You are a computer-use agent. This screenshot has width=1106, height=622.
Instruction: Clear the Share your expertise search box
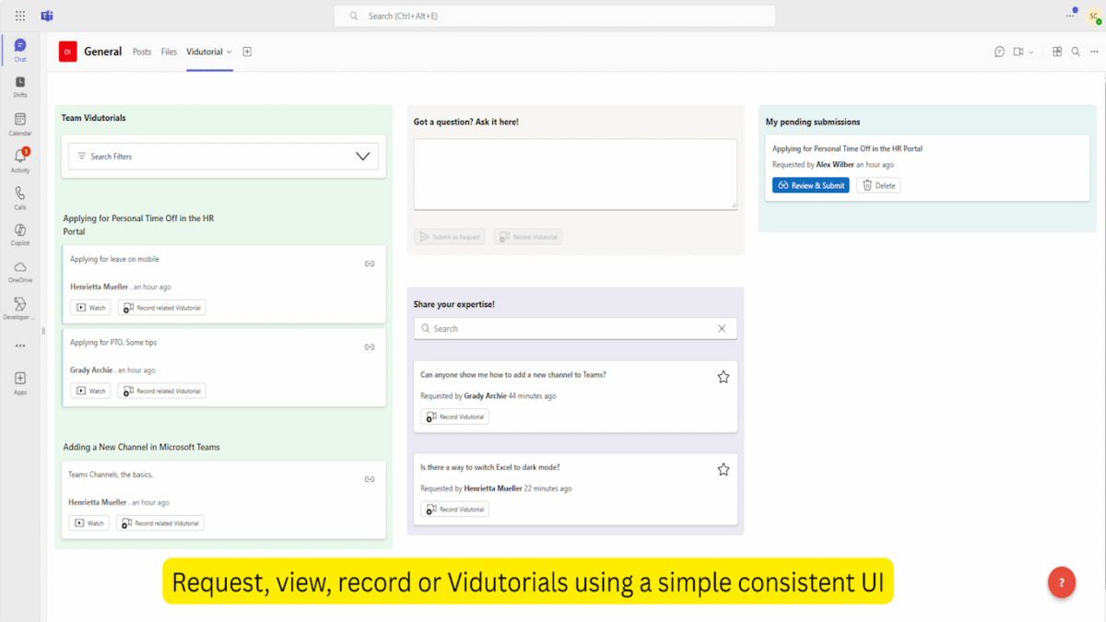pyautogui.click(x=722, y=328)
